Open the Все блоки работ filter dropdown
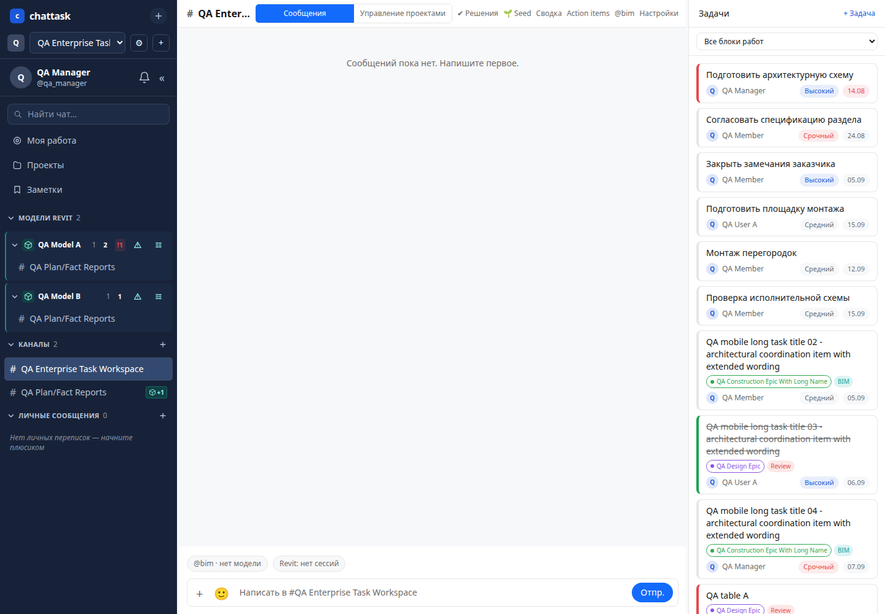885x614 pixels. 787,41
